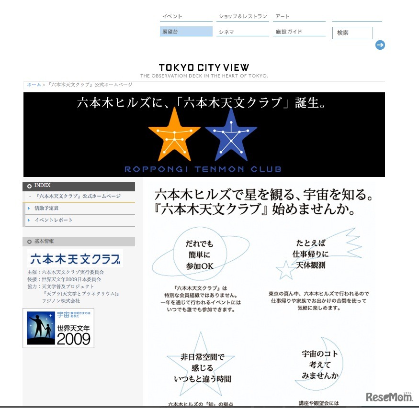
Task: Open sidebar link 『六本木天文クラブ』公式ホームページ
Action: click(x=79, y=196)
